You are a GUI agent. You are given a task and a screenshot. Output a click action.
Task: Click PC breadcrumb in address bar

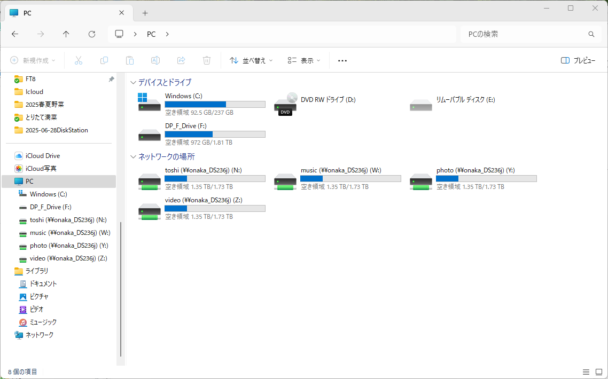coord(151,34)
